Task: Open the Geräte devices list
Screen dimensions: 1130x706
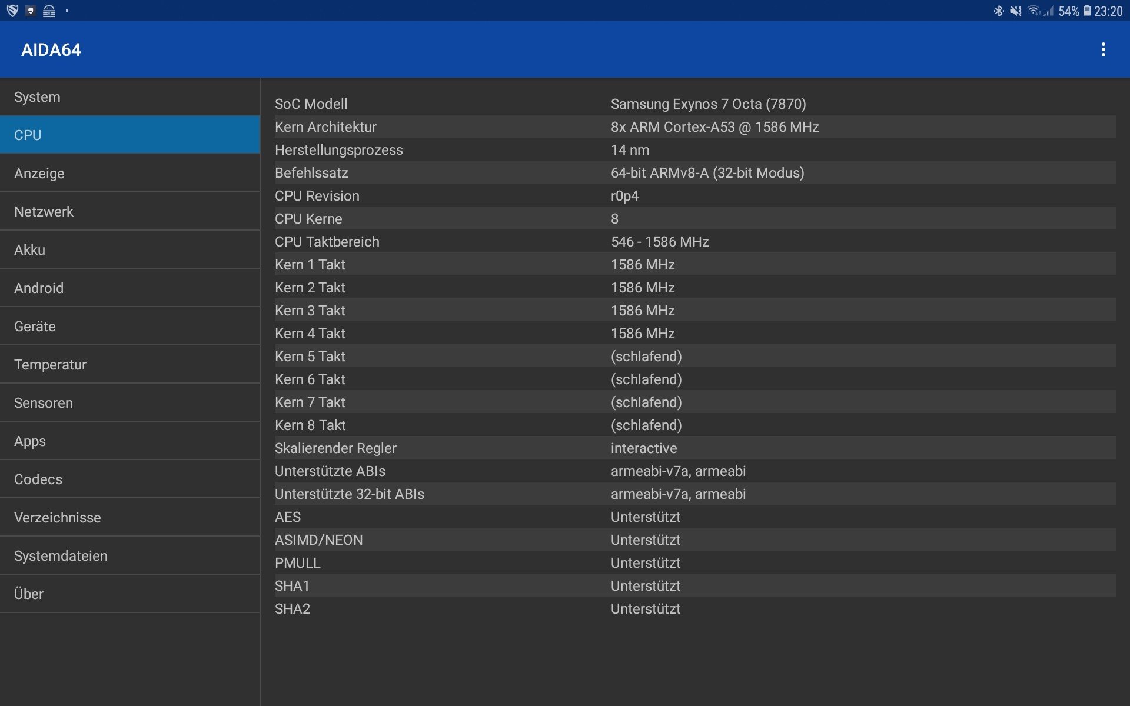Action: pyautogui.click(x=129, y=327)
